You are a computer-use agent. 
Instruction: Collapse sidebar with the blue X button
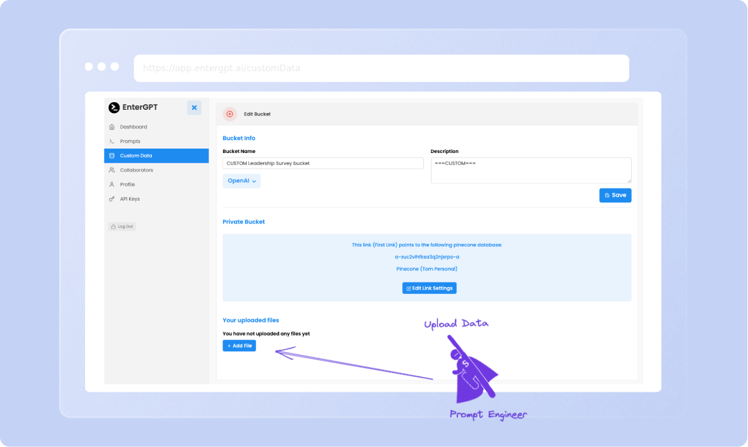194,108
